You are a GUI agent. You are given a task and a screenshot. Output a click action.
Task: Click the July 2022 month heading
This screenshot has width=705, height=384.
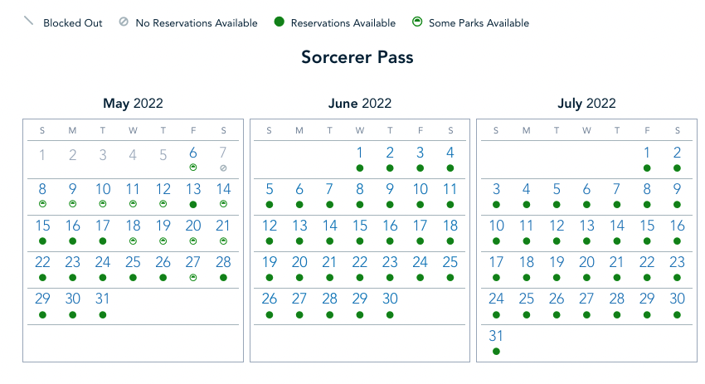(x=586, y=104)
